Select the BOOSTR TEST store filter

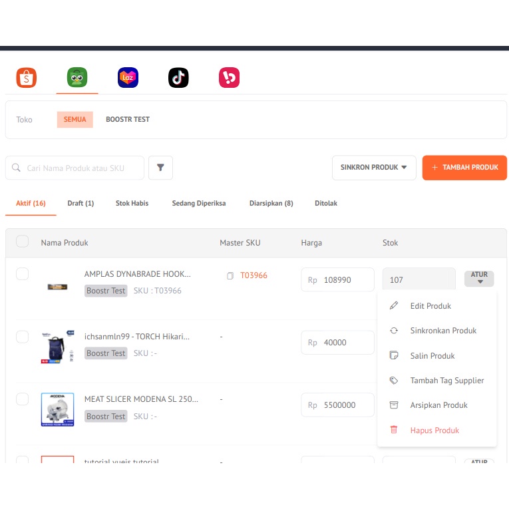tap(128, 120)
